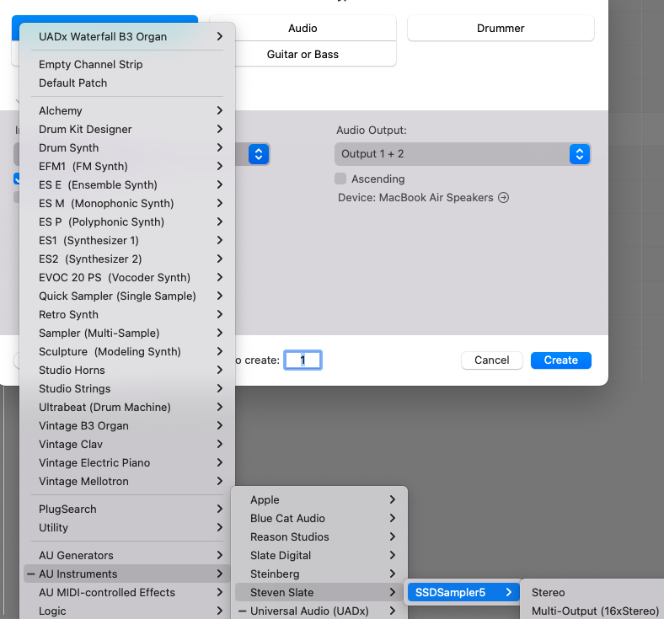This screenshot has height=619, width=664.
Task: Open the Slate Digital submenu
Action: click(x=321, y=556)
